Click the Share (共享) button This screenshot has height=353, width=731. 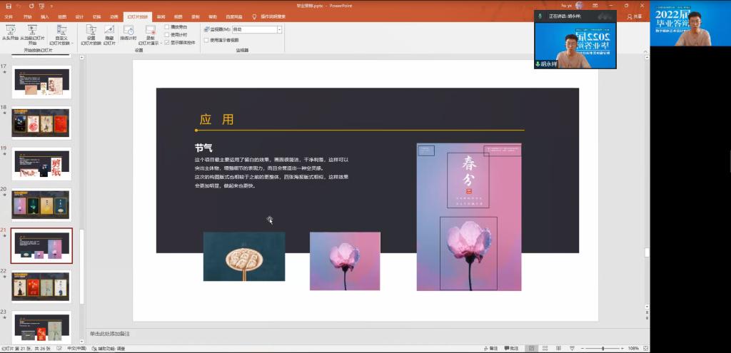pyautogui.click(x=633, y=16)
